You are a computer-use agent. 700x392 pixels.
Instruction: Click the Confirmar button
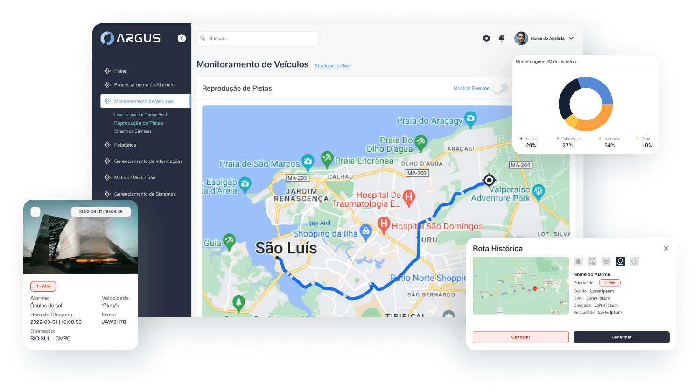[622, 337]
